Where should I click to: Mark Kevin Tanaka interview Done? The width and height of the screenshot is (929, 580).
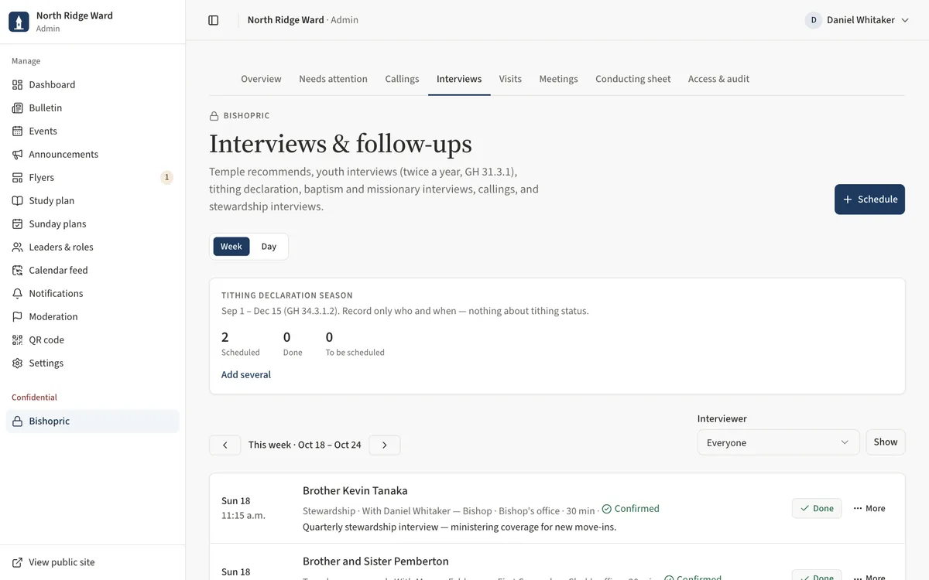817,508
